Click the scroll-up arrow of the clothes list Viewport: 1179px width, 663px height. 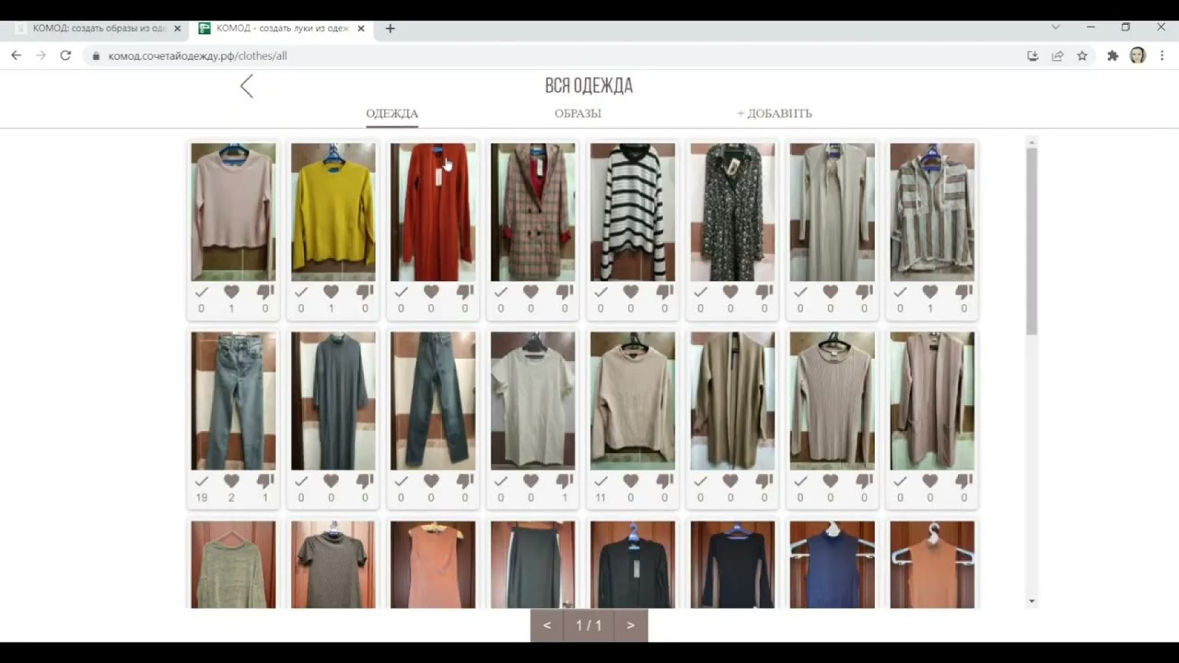1032,142
